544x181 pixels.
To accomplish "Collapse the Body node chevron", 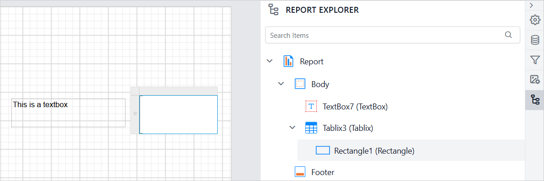I will point(281,84).
